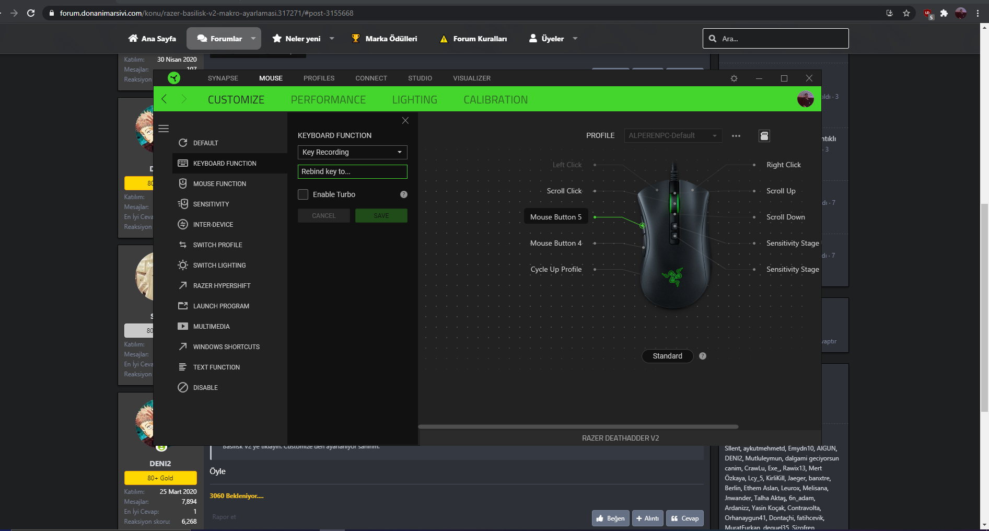Click the Inter-Device icon
Screen dimensions: 989x531
point(183,224)
